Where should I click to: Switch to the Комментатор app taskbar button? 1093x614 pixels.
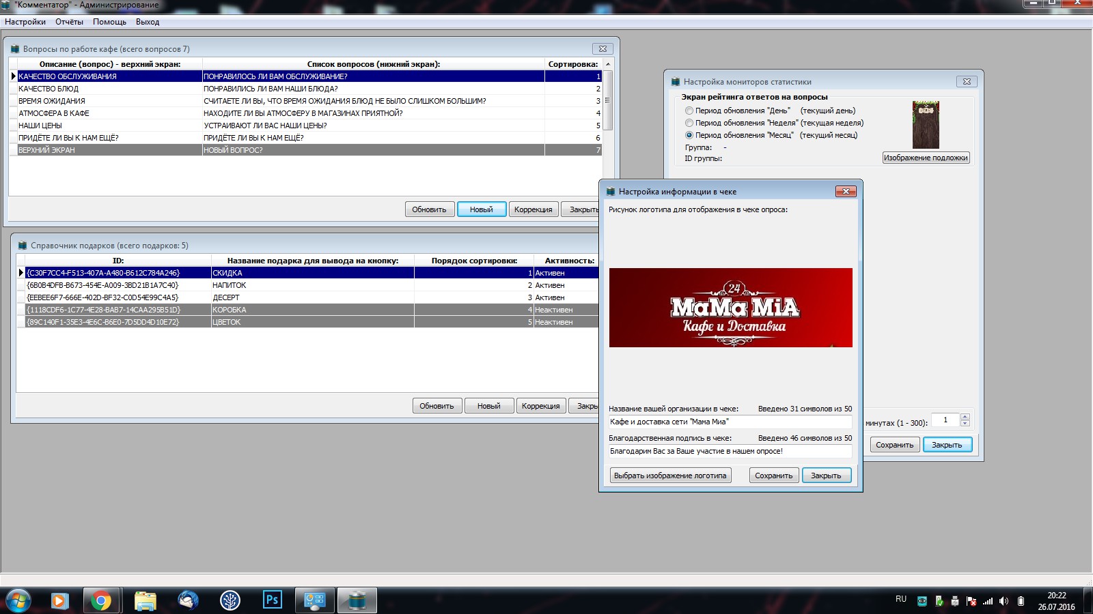click(x=357, y=600)
